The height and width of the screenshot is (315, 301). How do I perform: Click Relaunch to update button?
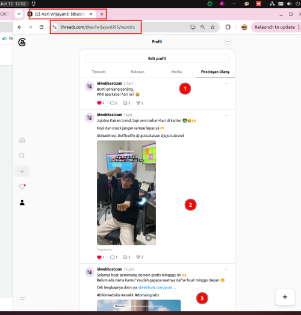point(275,27)
